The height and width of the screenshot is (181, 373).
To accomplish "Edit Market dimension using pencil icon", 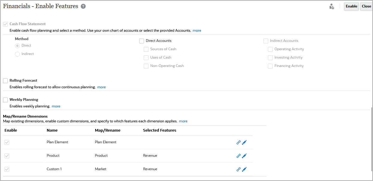I will [x=244, y=169].
